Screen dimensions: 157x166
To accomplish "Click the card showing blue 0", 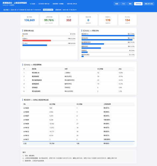I will [x=88, y=20].
